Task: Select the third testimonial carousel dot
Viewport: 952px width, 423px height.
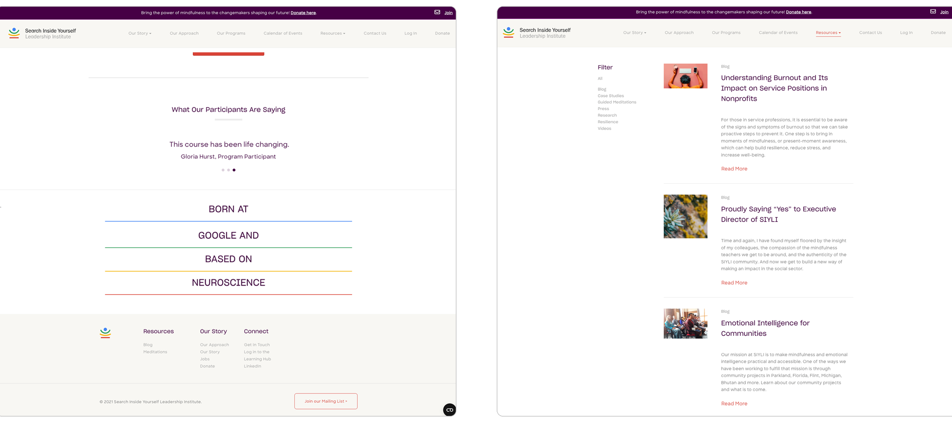Action: coord(234,170)
